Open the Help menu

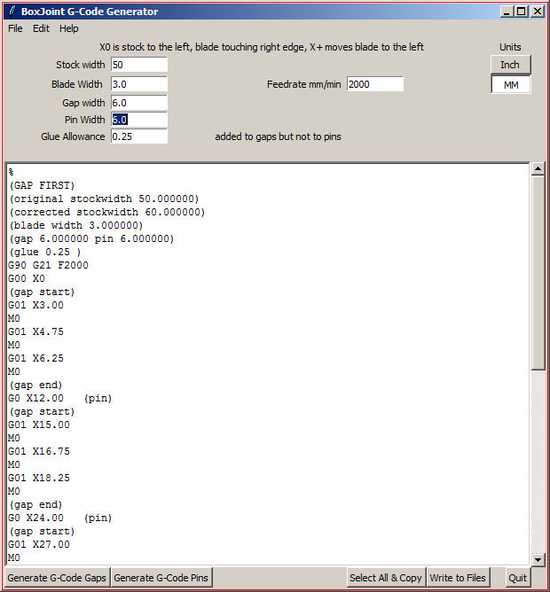click(x=69, y=28)
